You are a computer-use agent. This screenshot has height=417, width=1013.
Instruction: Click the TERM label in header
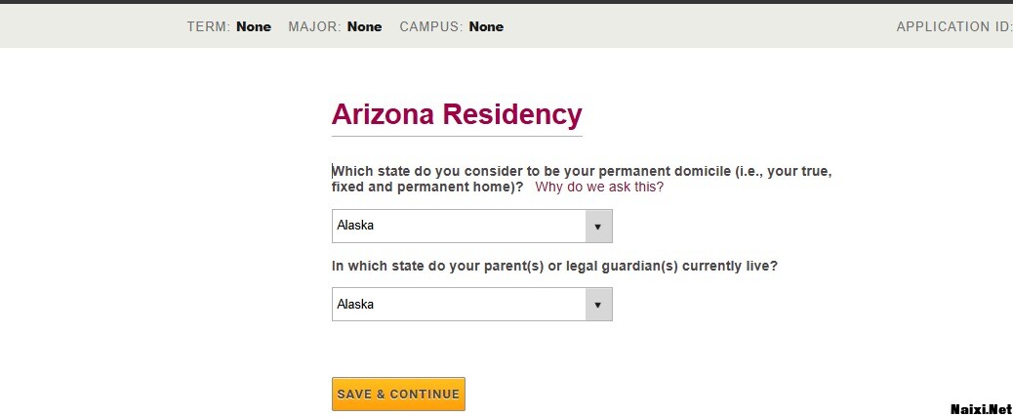tap(208, 26)
